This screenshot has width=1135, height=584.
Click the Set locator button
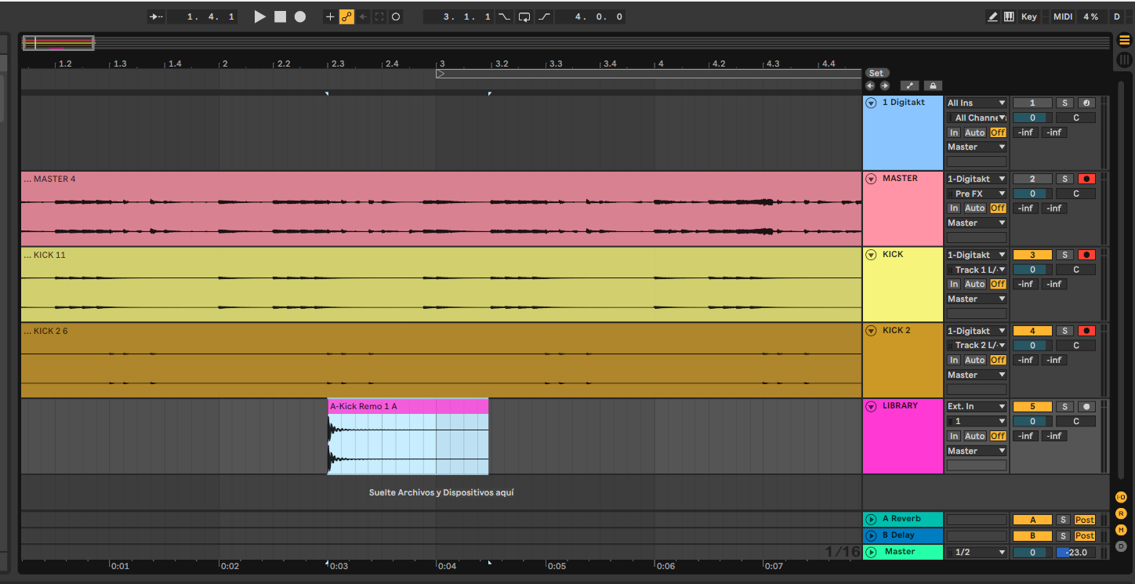[x=876, y=73]
